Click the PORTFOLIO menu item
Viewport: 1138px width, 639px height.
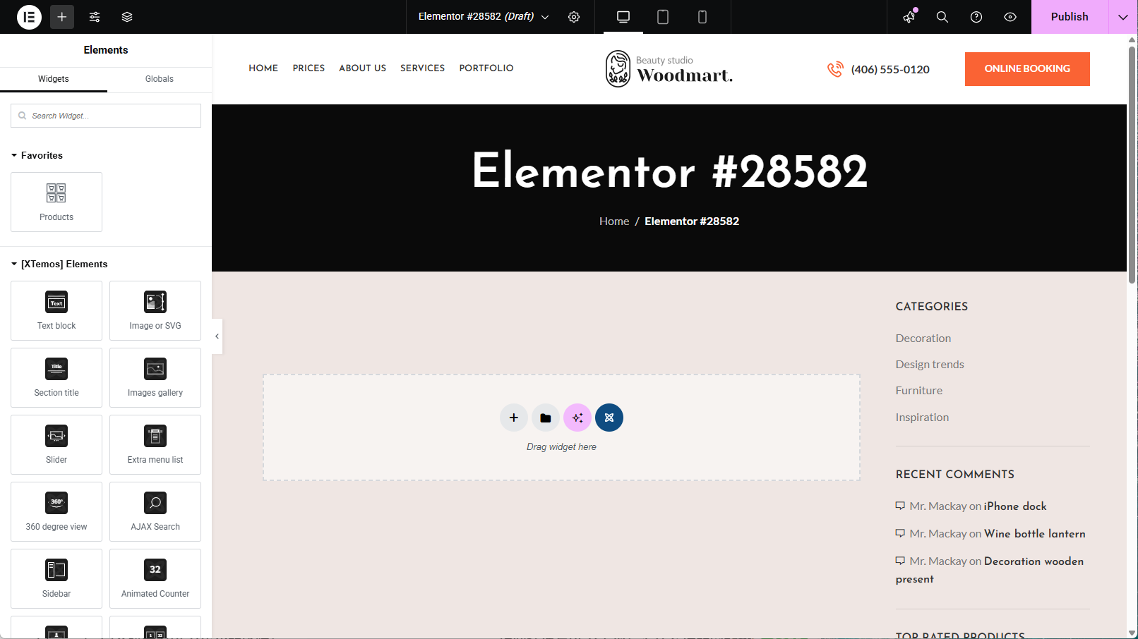(x=486, y=68)
